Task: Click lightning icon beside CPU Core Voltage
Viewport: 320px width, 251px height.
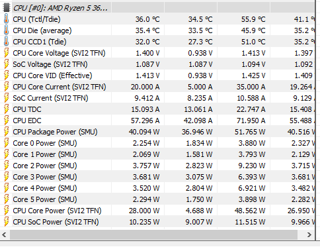Action: (x=7, y=53)
